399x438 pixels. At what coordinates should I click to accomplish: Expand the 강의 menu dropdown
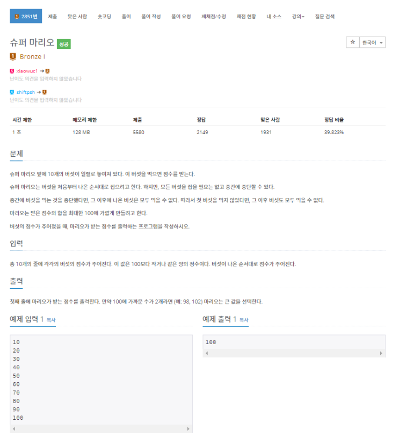click(298, 17)
